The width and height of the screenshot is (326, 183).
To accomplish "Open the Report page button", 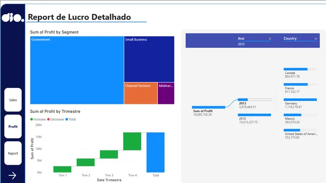I will tap(13, 153).
